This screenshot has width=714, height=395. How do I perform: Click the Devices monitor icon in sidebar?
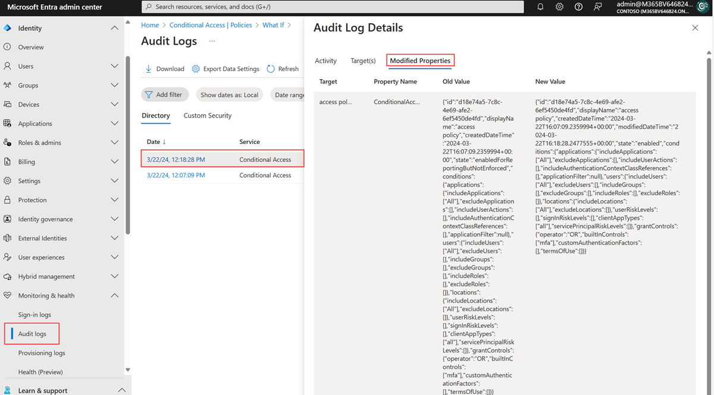tap(7, 104)
